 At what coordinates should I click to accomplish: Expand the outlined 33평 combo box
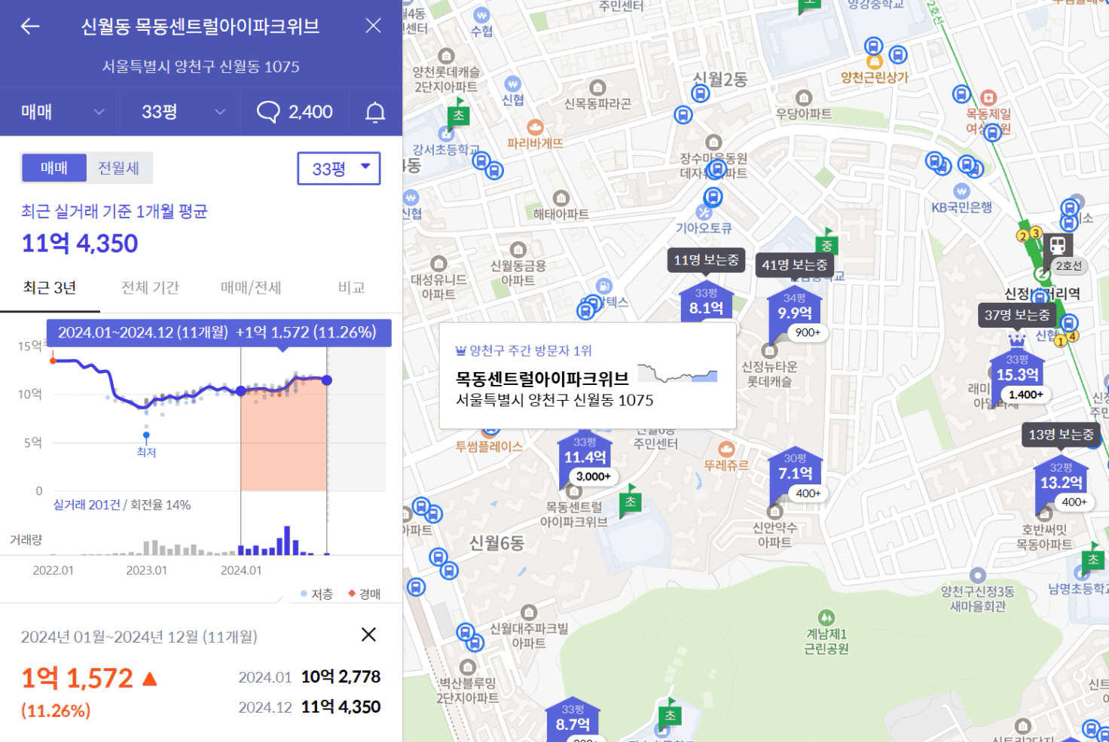[339, 169]
